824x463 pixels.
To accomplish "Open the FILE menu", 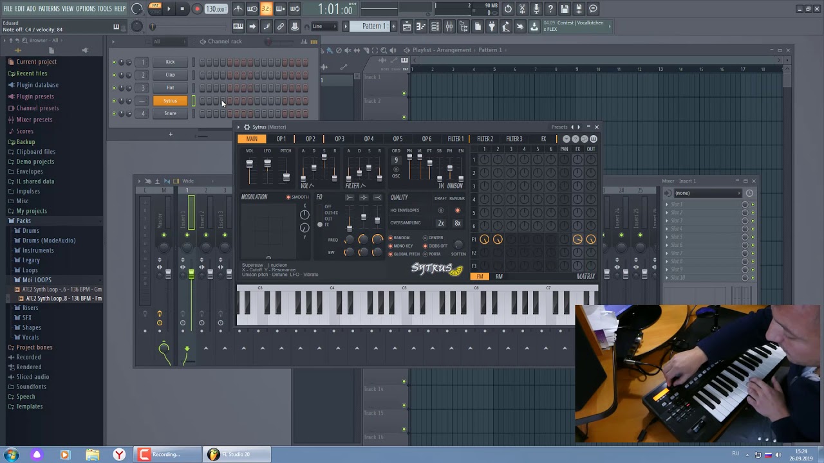I will click(x=8, y=9).
